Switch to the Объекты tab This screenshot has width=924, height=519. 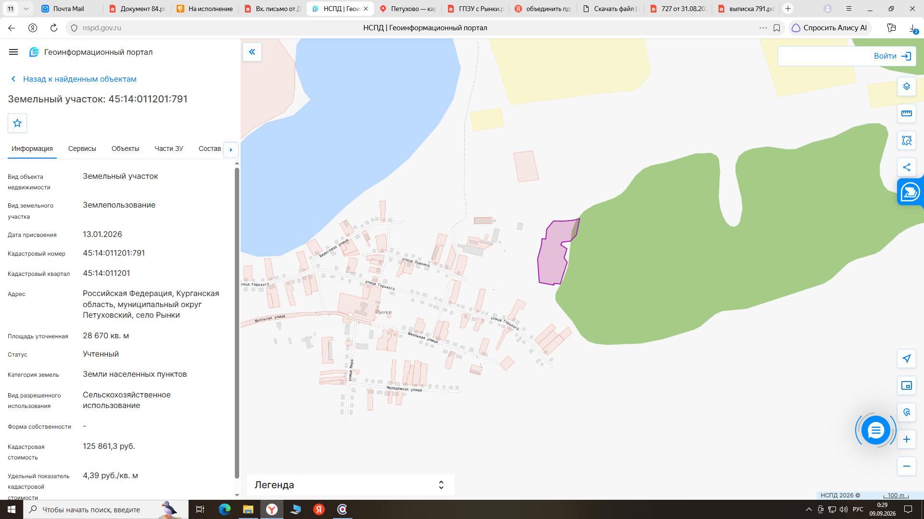pos(125,148)
